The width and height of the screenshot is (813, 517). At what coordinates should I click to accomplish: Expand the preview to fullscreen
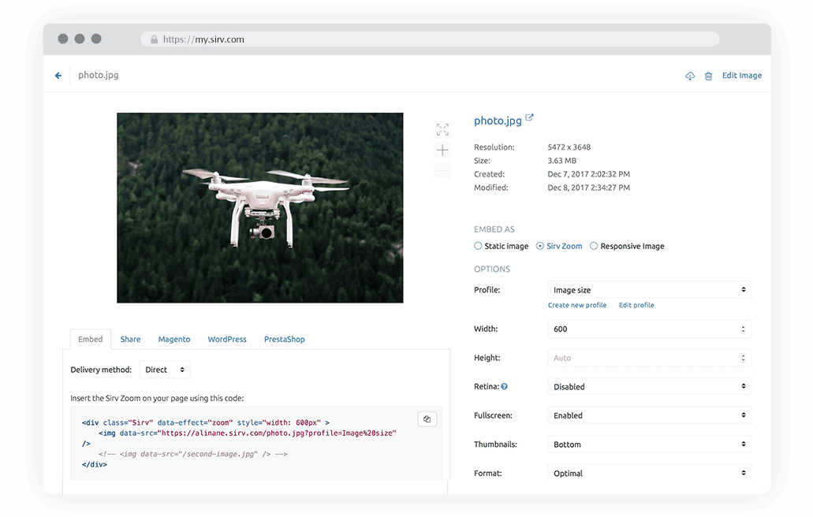[442, 129]
